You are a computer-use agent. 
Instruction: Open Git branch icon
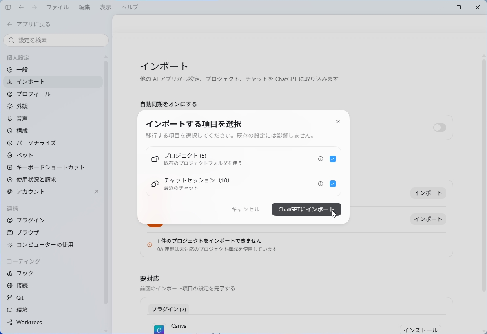[x=10, y=298]
